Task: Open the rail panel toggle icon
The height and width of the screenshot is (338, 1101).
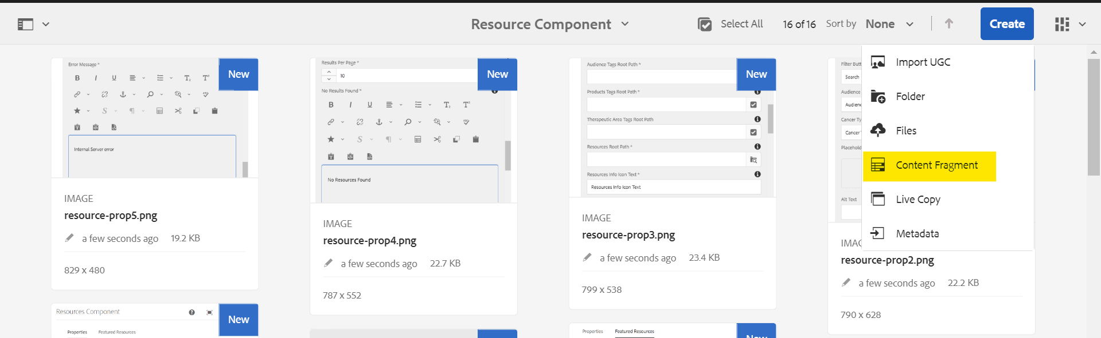Action: (25, 24)
